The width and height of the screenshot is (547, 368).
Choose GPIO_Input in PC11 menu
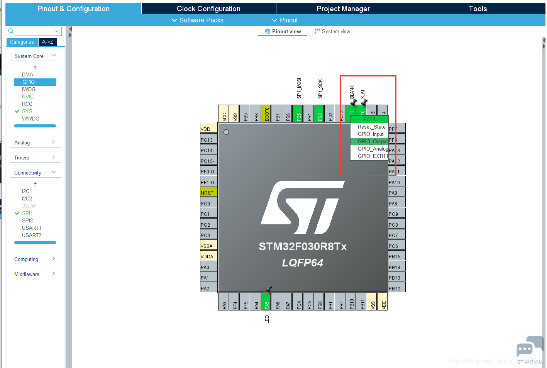(x=369, y=134)
